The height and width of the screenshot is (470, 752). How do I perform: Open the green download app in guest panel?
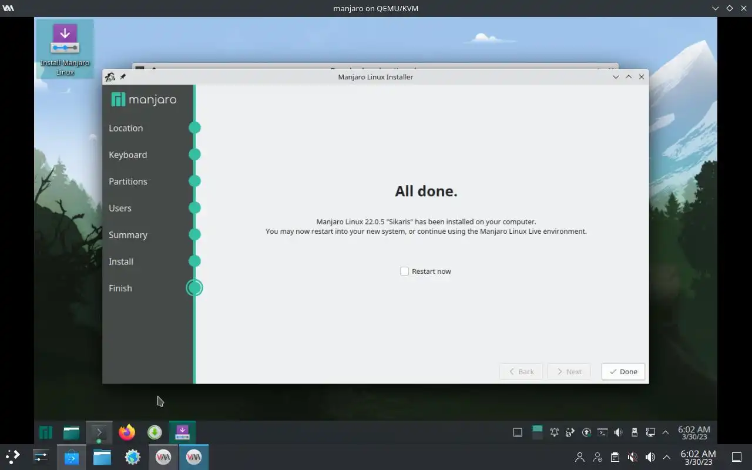[x=155, y=433]
